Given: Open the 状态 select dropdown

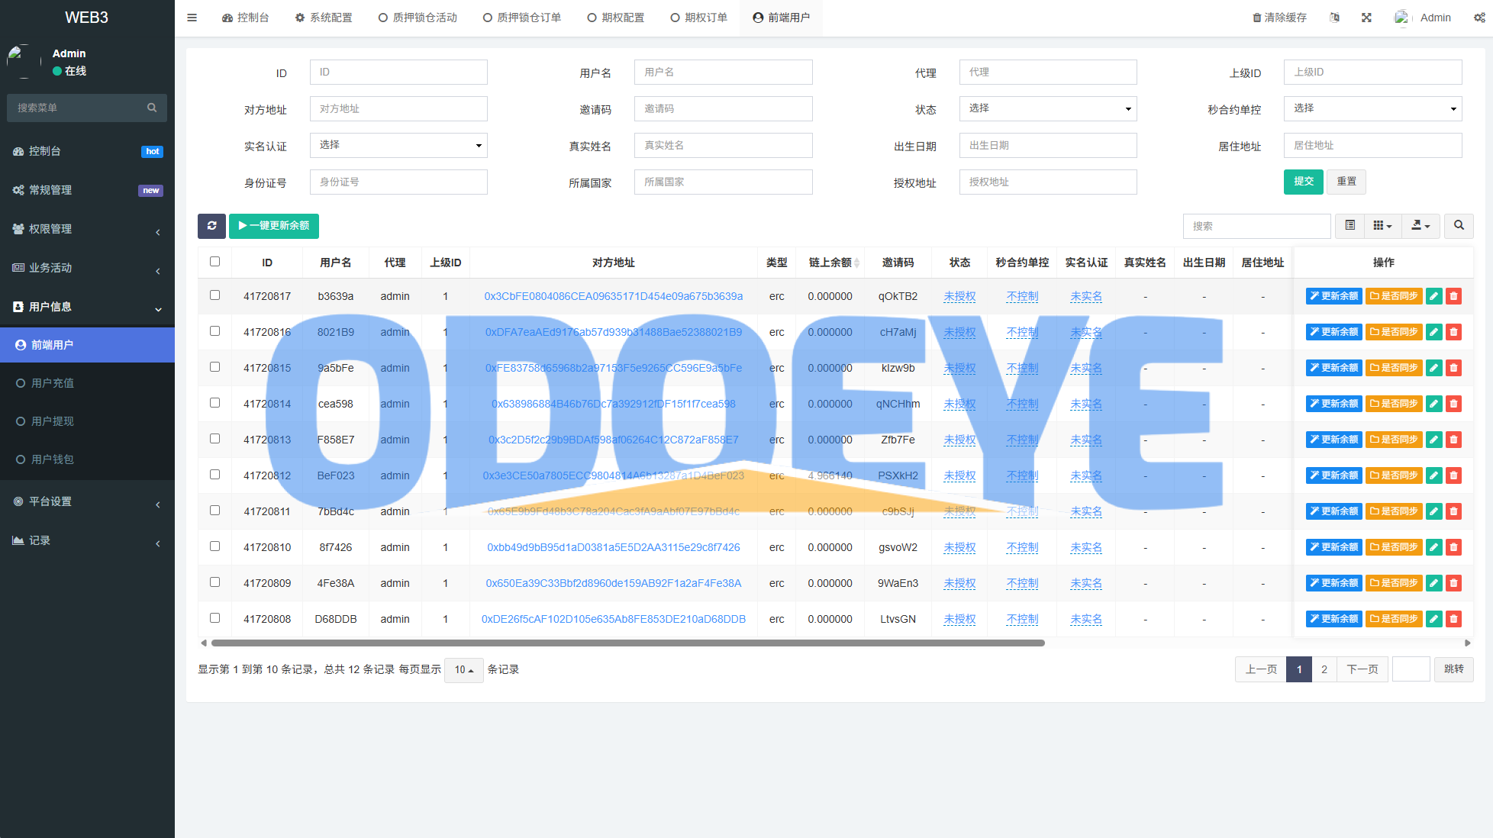Looking at the screenshot, I should click(1047, 108).
